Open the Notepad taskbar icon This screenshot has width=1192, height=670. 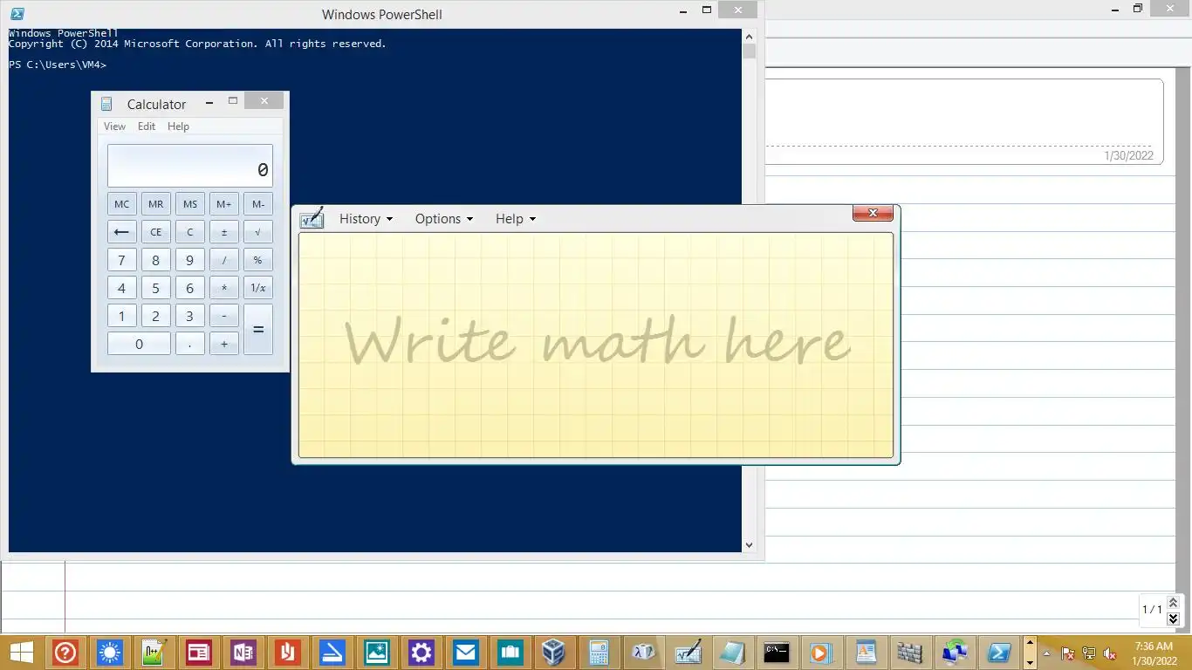[732, 653]
